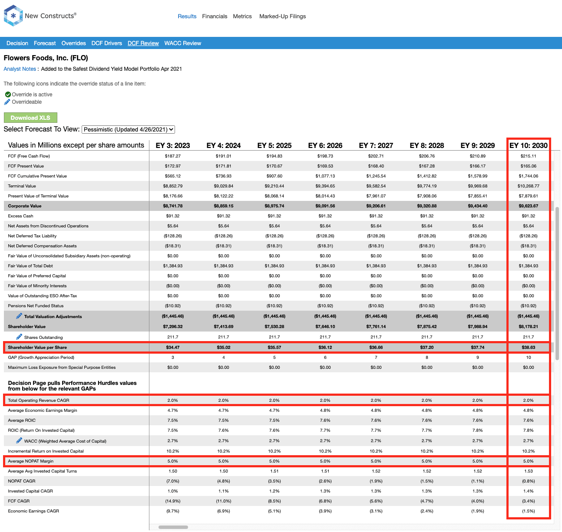Click the GAP (Growth Appreciation Period) label

pos(41,358)
